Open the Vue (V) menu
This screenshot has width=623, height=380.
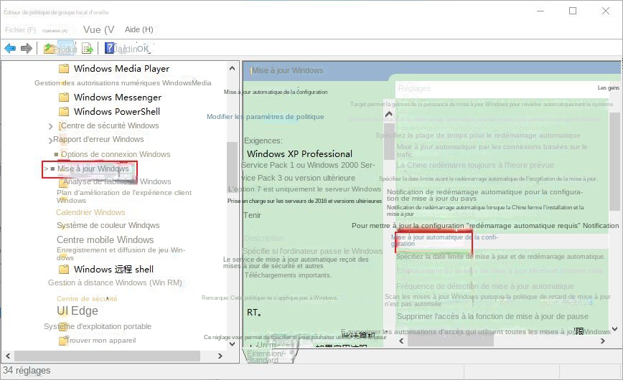[x=98, y=30]
